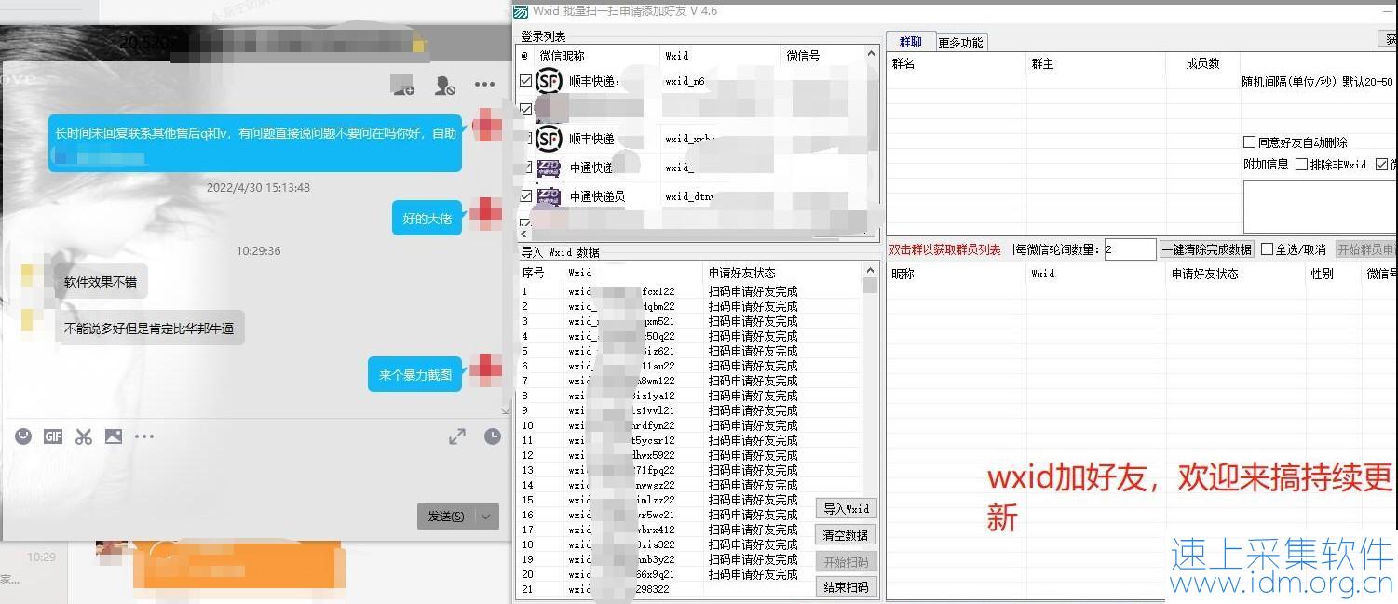
Task: Select the scissors screenshot tool
Action: (84, 436)
